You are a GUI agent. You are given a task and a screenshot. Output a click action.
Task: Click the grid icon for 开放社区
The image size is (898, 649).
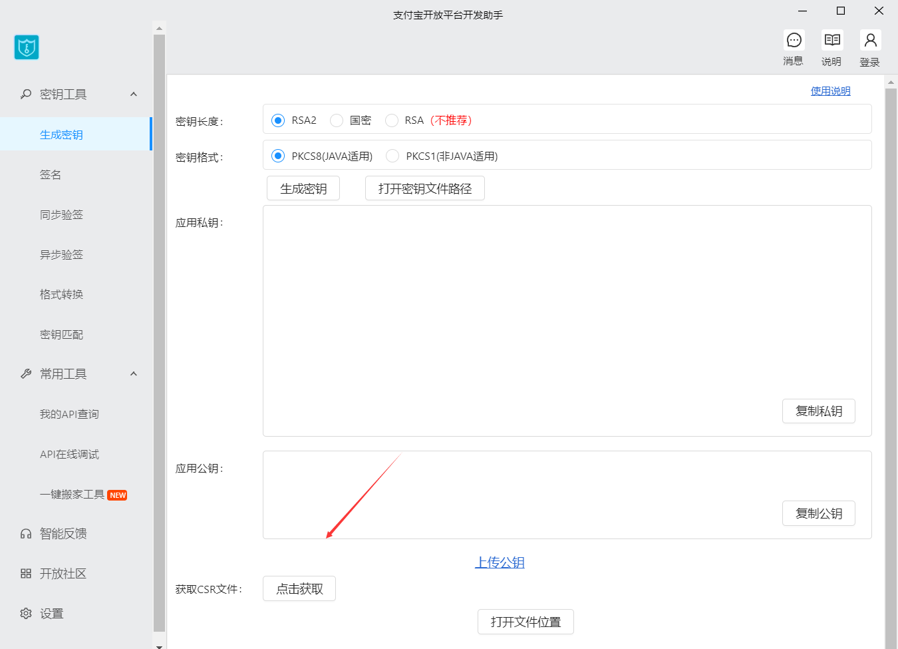[x=26, y=574]
